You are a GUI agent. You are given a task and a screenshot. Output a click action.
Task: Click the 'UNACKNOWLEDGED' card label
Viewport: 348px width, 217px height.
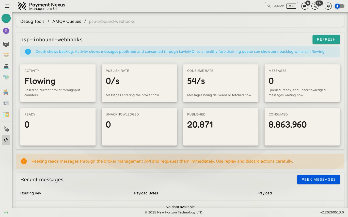(122, 114)
